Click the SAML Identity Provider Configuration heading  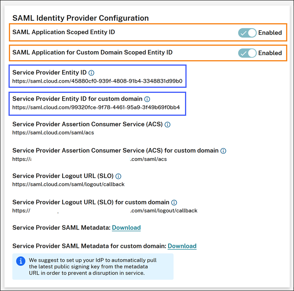point(80,18)
